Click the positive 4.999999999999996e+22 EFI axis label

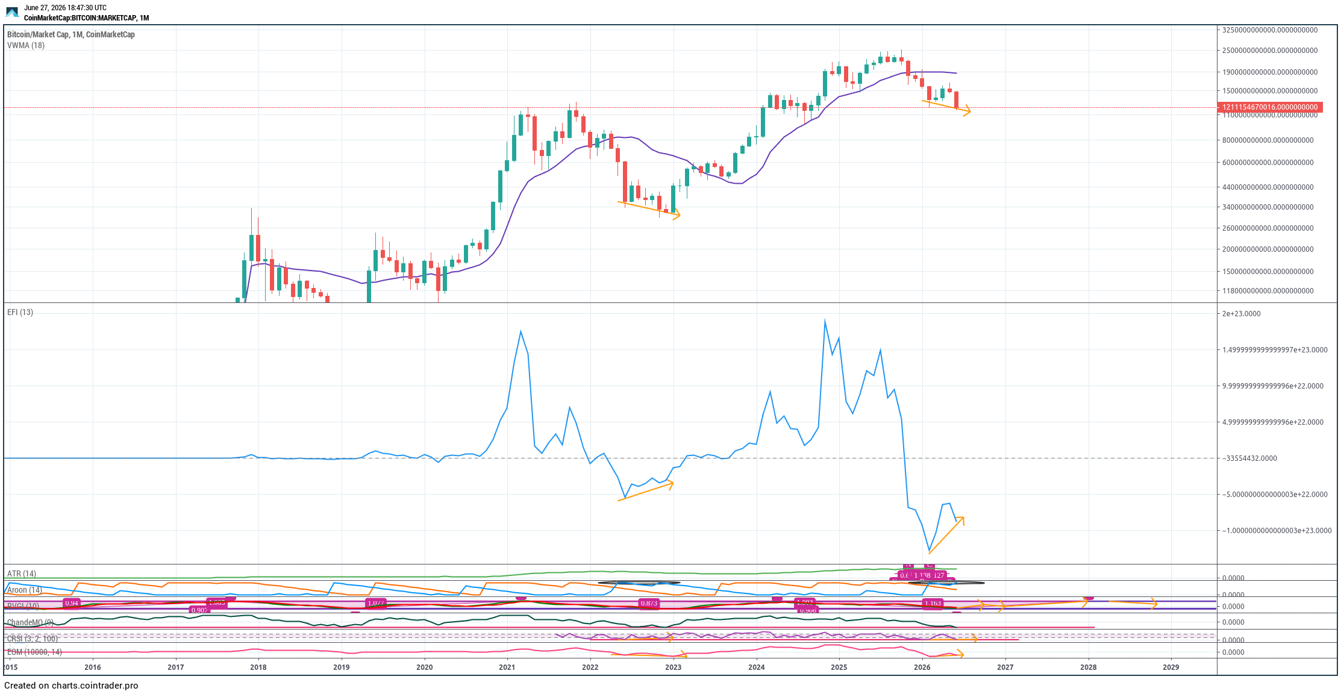coord(1272,422)
